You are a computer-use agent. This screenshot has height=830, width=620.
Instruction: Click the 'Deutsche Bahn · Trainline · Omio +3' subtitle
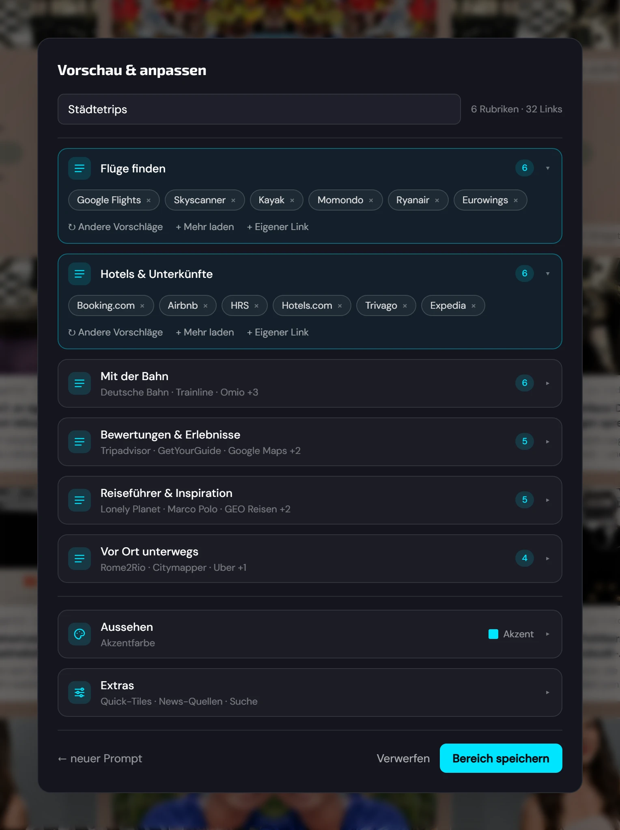tap(179, 392)
